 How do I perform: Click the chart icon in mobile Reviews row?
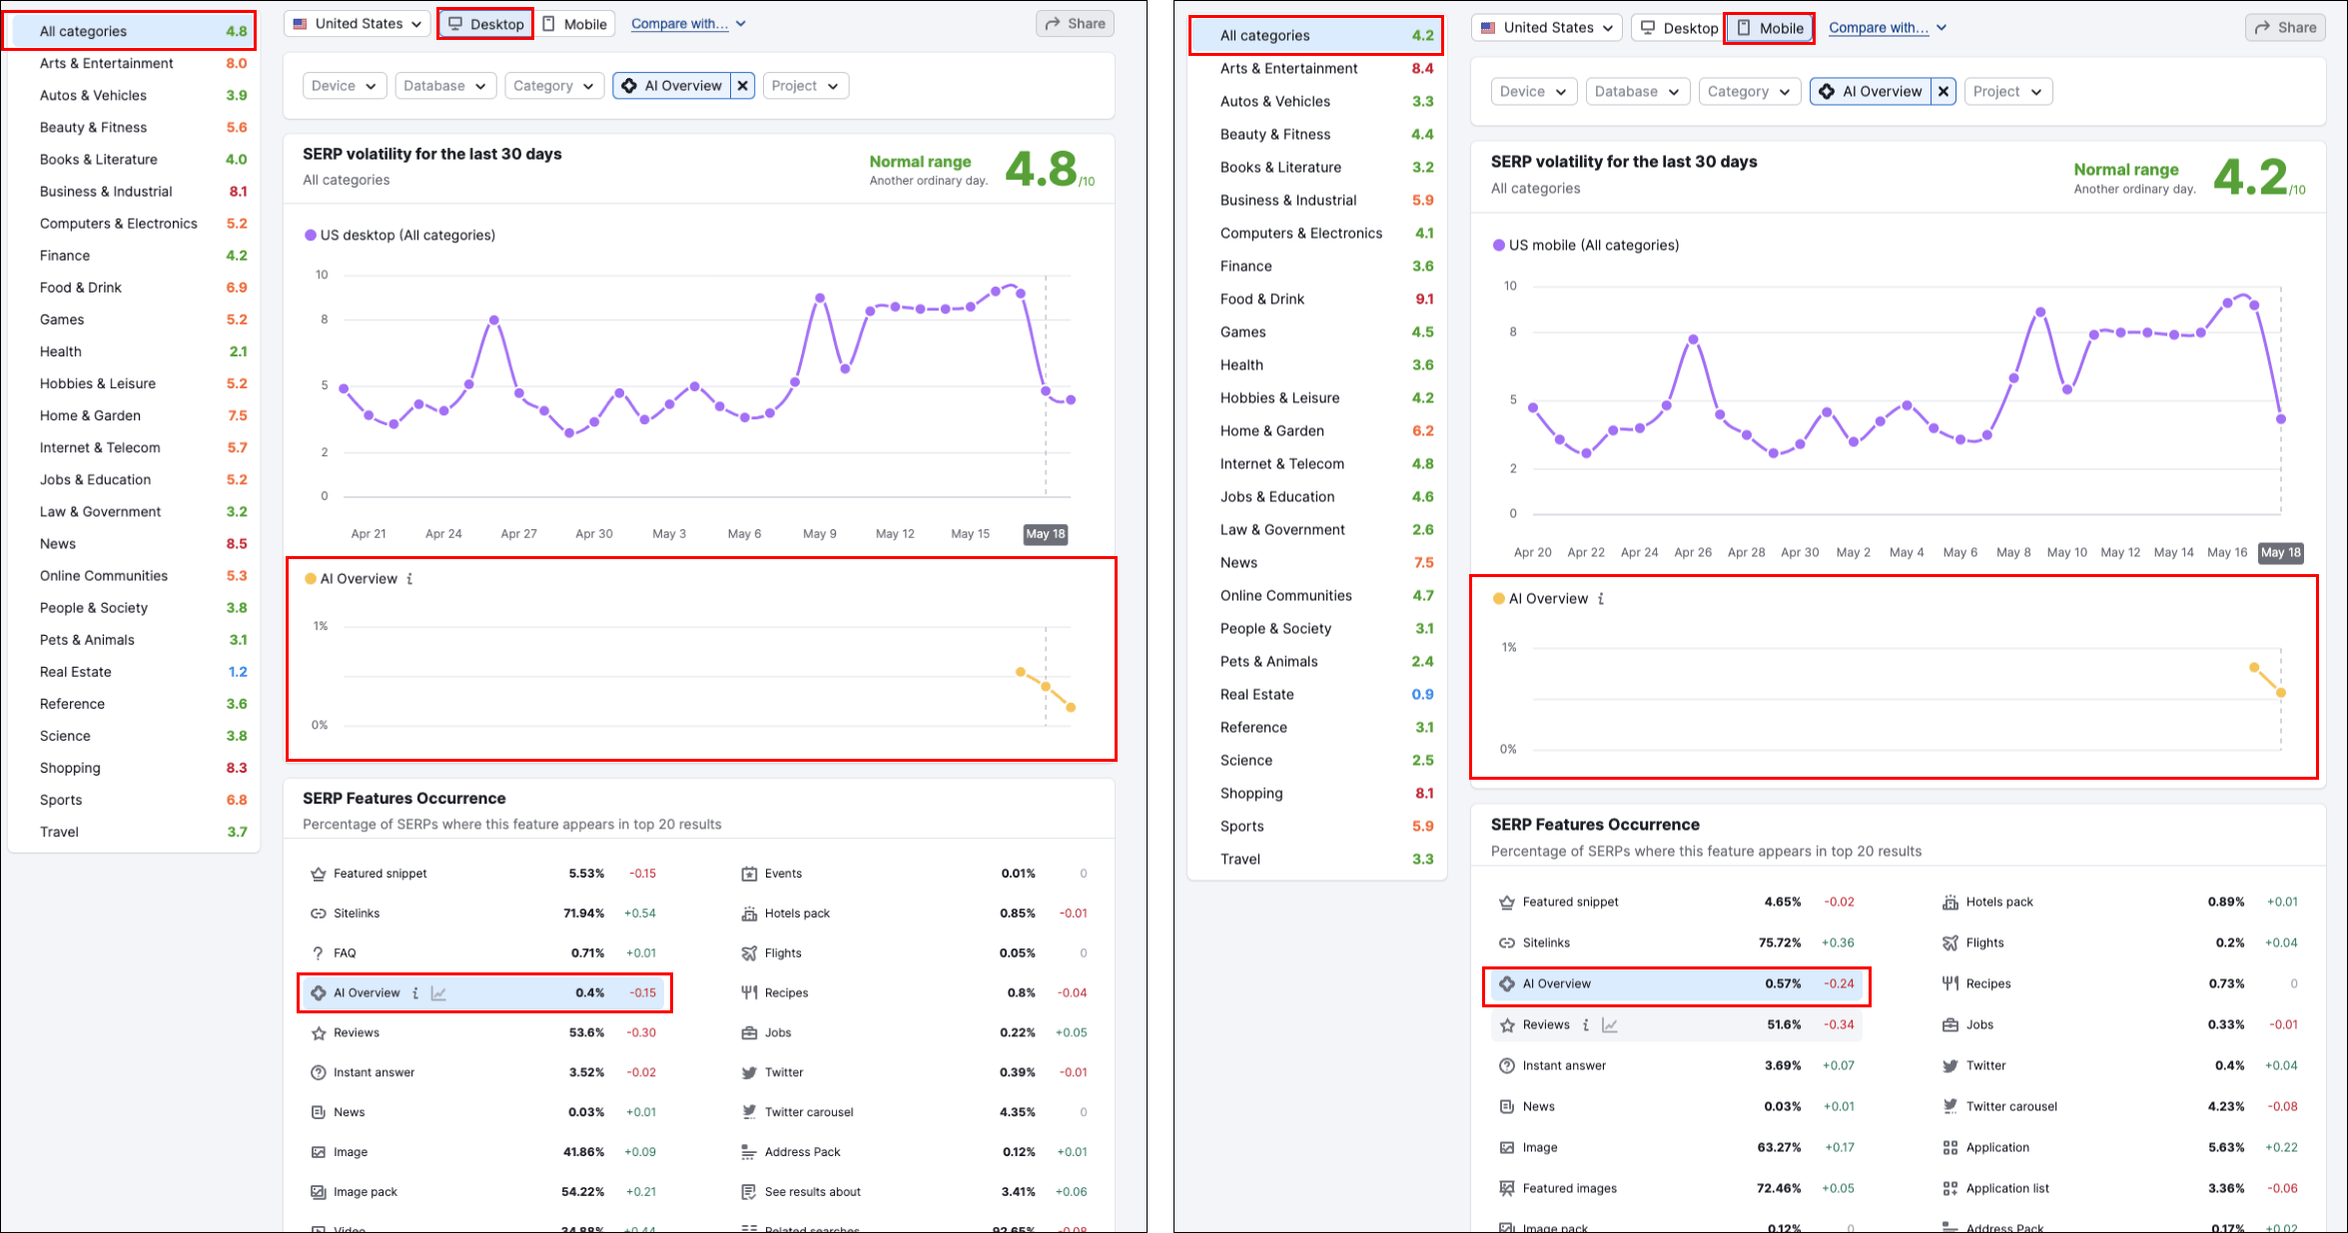tap(1610, 1025)
